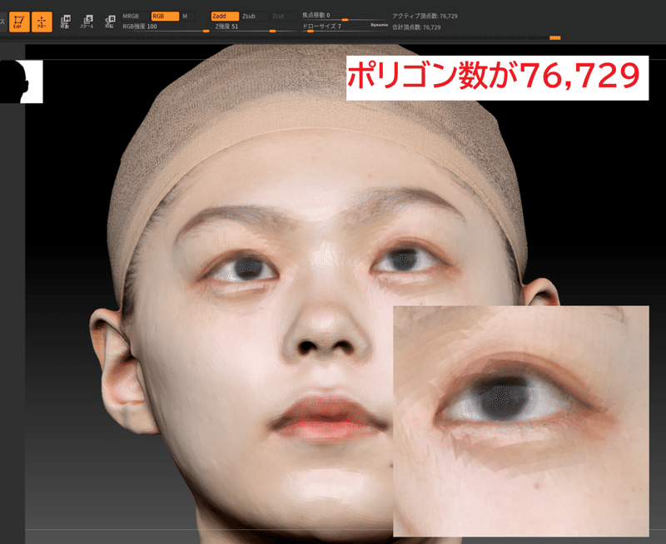Image resolution: width=666 pixels, height=544 pixels.
Task: Click the orange marker on the top timeline strip
Action: 555,37
